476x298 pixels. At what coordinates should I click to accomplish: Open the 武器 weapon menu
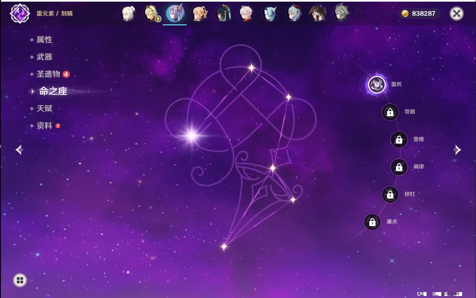(44, 57)
